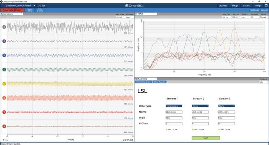
Task: Click the 11 s elapsed time text
Action: tap(5, 140)
